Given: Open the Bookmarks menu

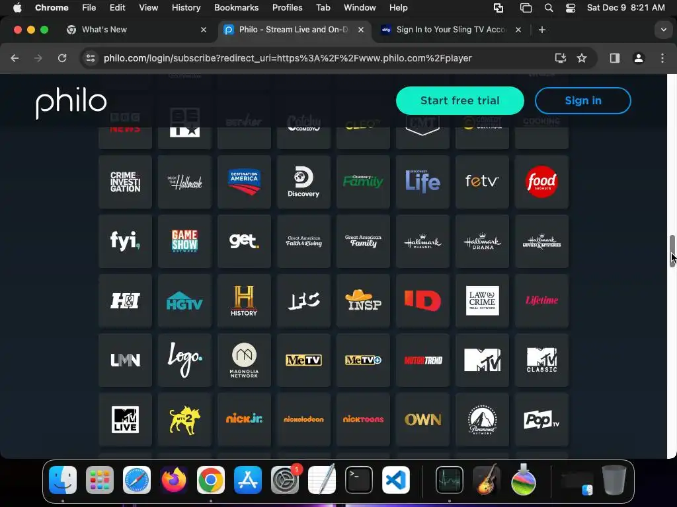Looking at the screenshot, I should click(236, 8).
